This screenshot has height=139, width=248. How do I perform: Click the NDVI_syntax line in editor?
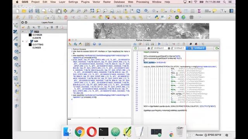[155, 63]
